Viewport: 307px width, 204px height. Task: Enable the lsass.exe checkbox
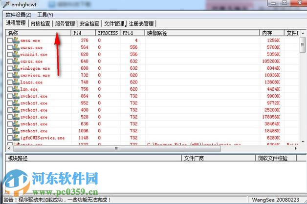pos(10,82)
